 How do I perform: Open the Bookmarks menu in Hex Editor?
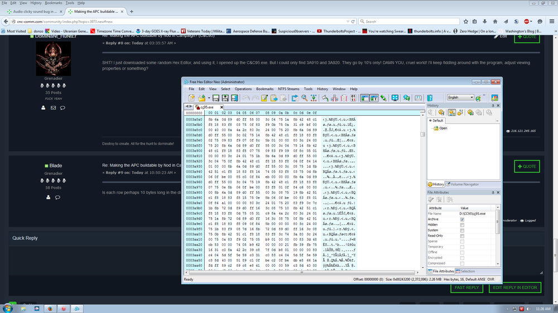click(x=264, y=89)
